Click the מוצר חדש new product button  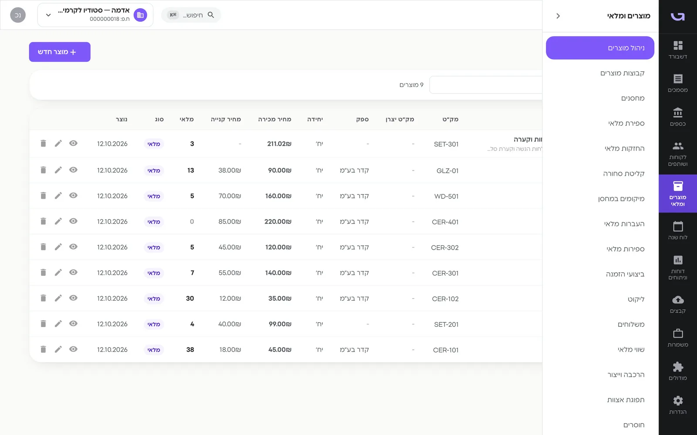click(x=60, y=52)
